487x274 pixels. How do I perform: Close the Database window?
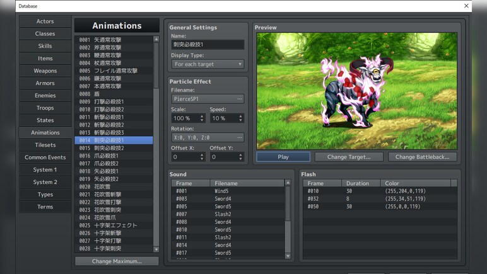466,6
